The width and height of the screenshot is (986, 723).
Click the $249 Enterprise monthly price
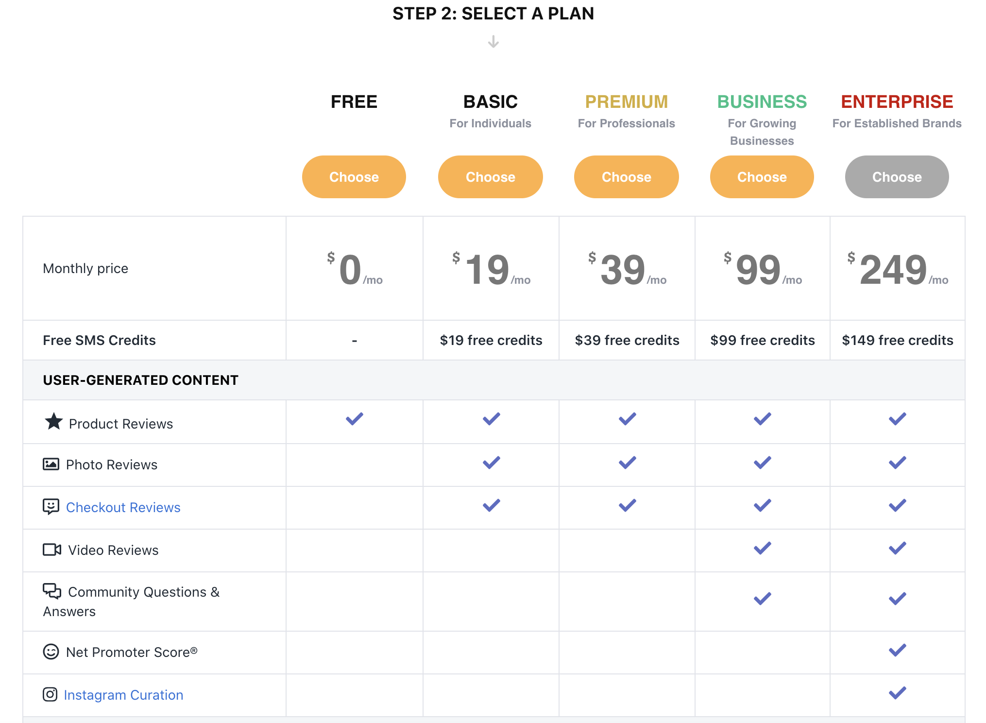(894, 270)
